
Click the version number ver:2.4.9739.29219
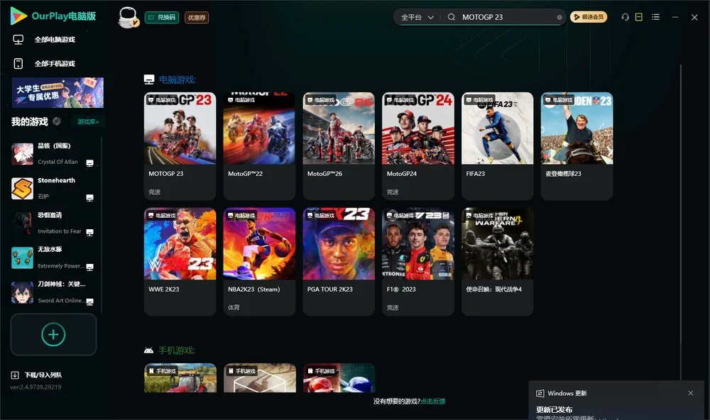35,387
